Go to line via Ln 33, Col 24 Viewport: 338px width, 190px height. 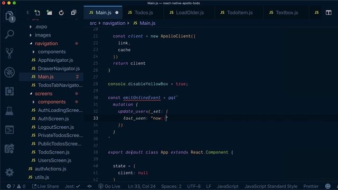142,186
